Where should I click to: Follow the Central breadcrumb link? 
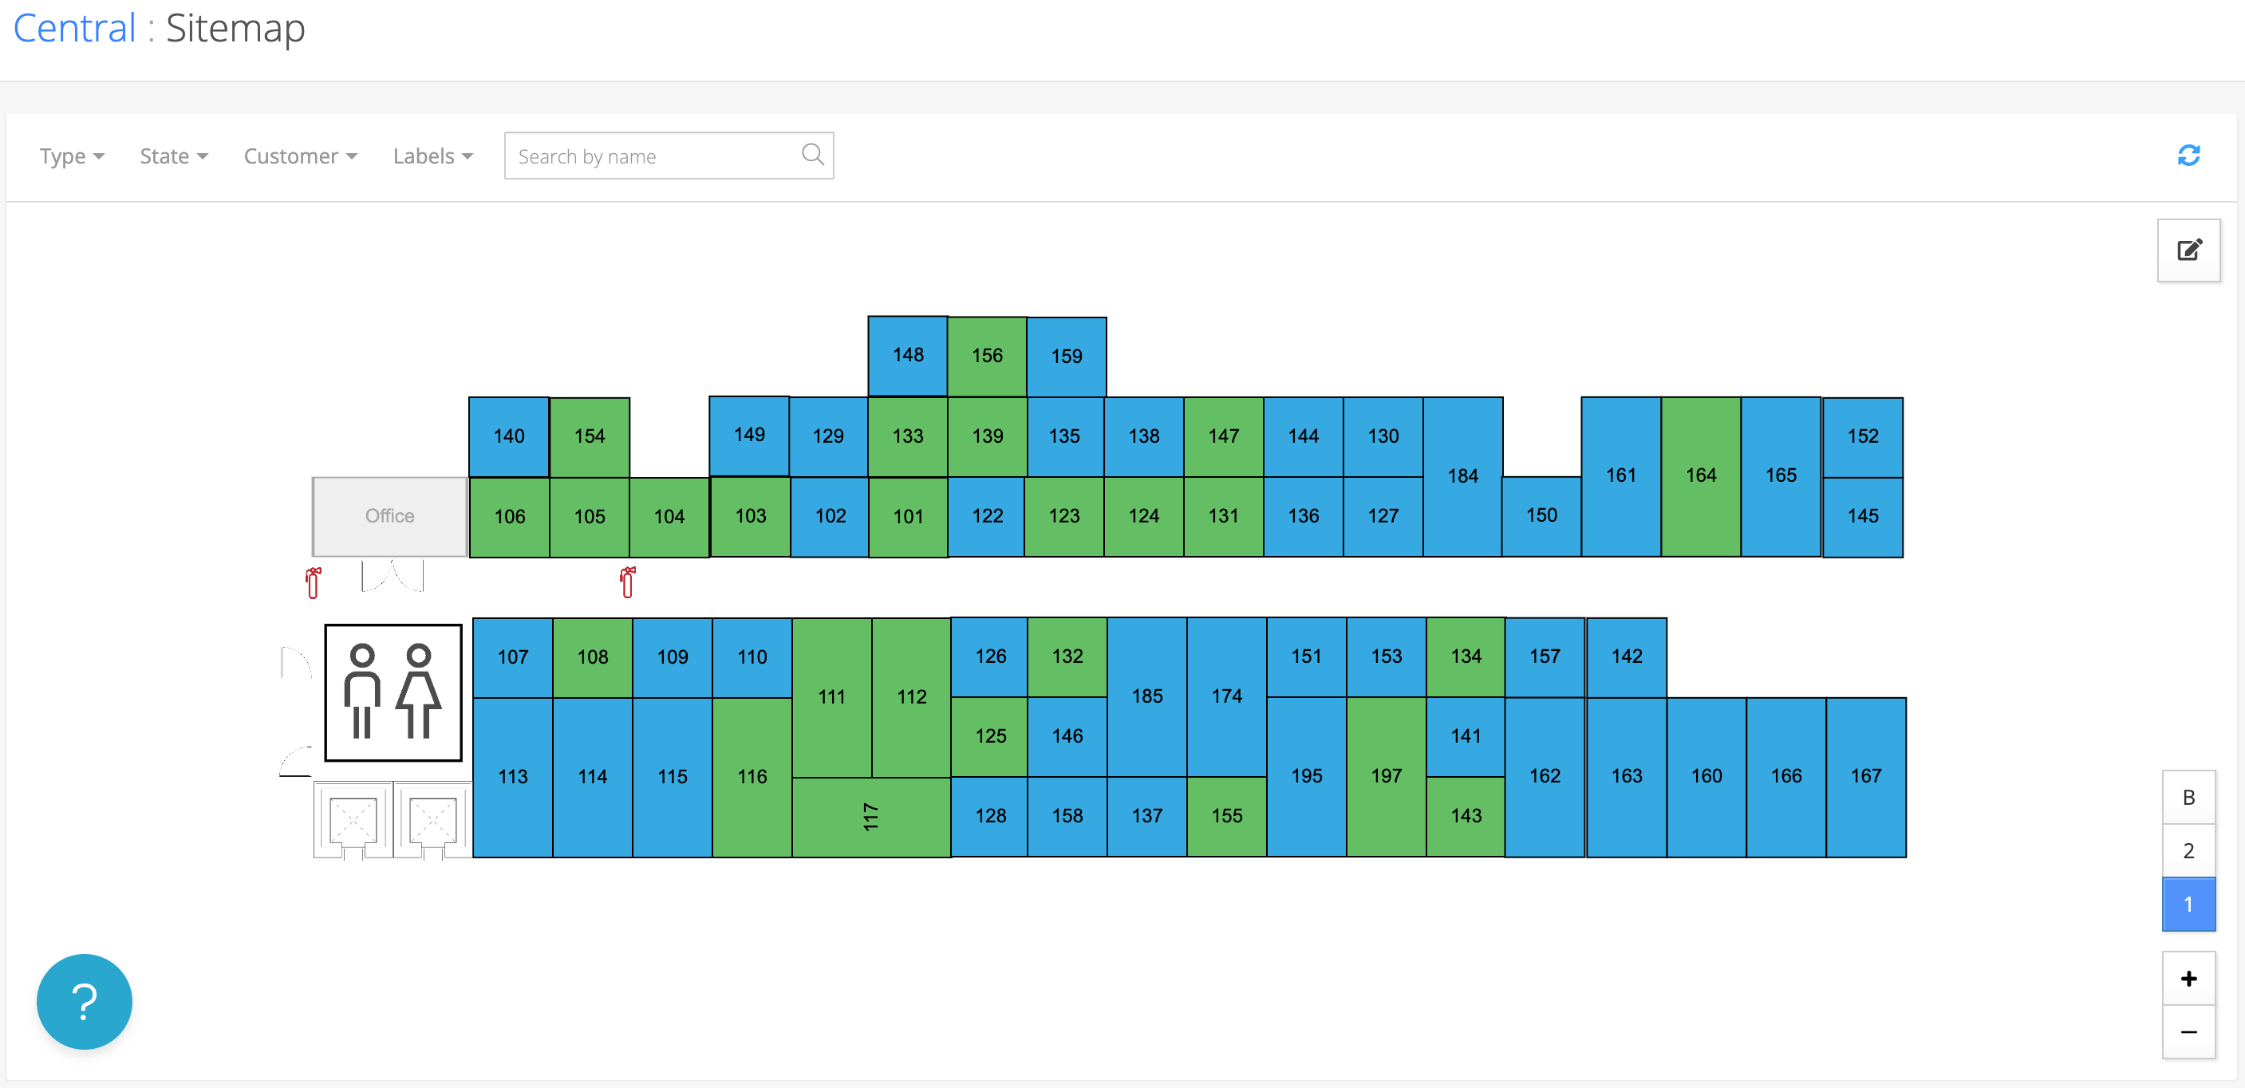75,28
